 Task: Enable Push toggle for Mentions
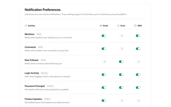pos(121,36)
